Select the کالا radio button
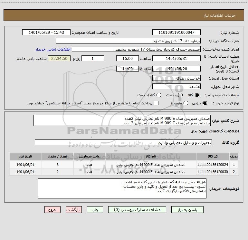 point(197,95)
